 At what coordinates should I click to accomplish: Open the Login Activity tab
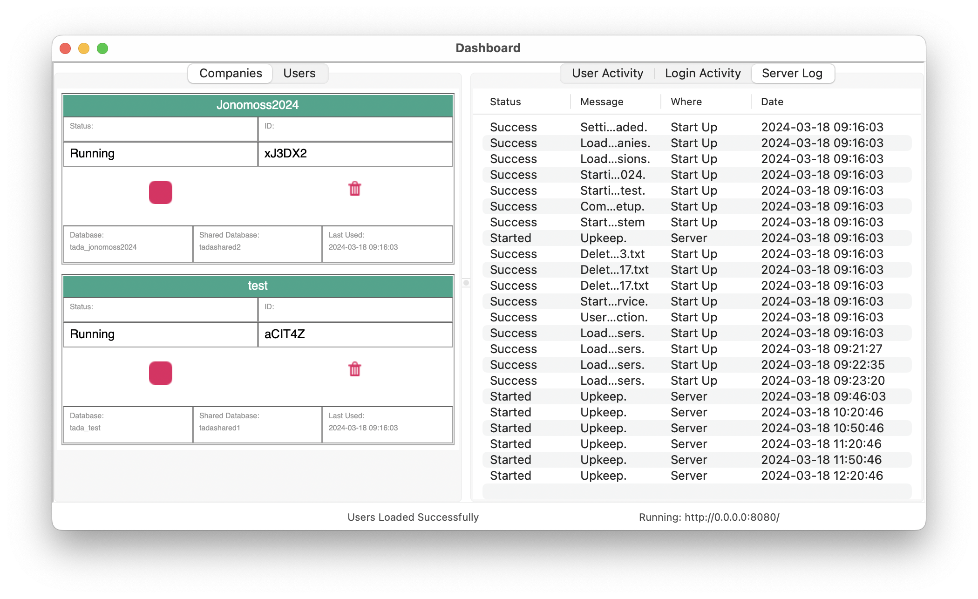pyautogui.click(x=703, y=73)
